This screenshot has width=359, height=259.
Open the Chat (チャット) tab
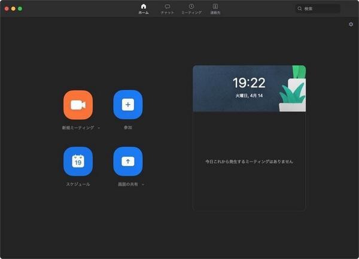168,9
